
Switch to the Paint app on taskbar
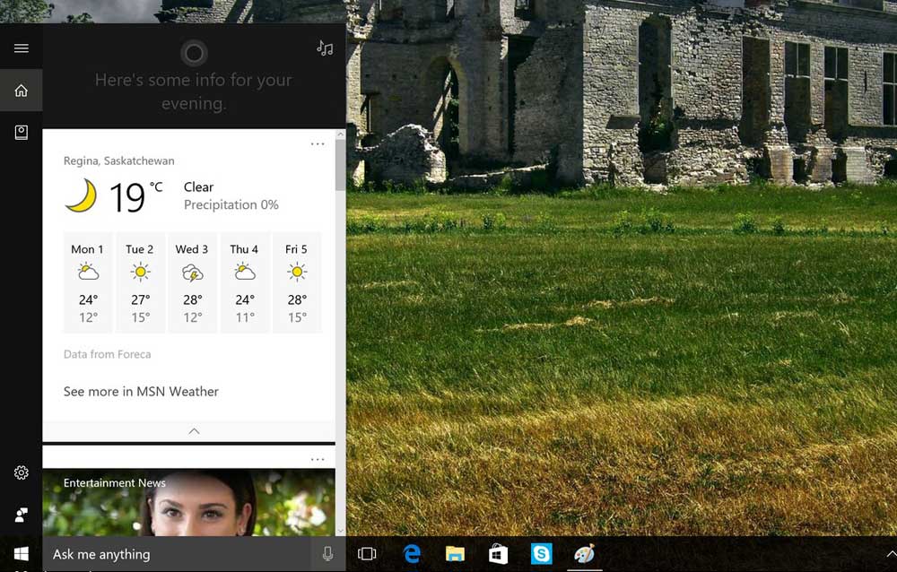click(584, 554)
